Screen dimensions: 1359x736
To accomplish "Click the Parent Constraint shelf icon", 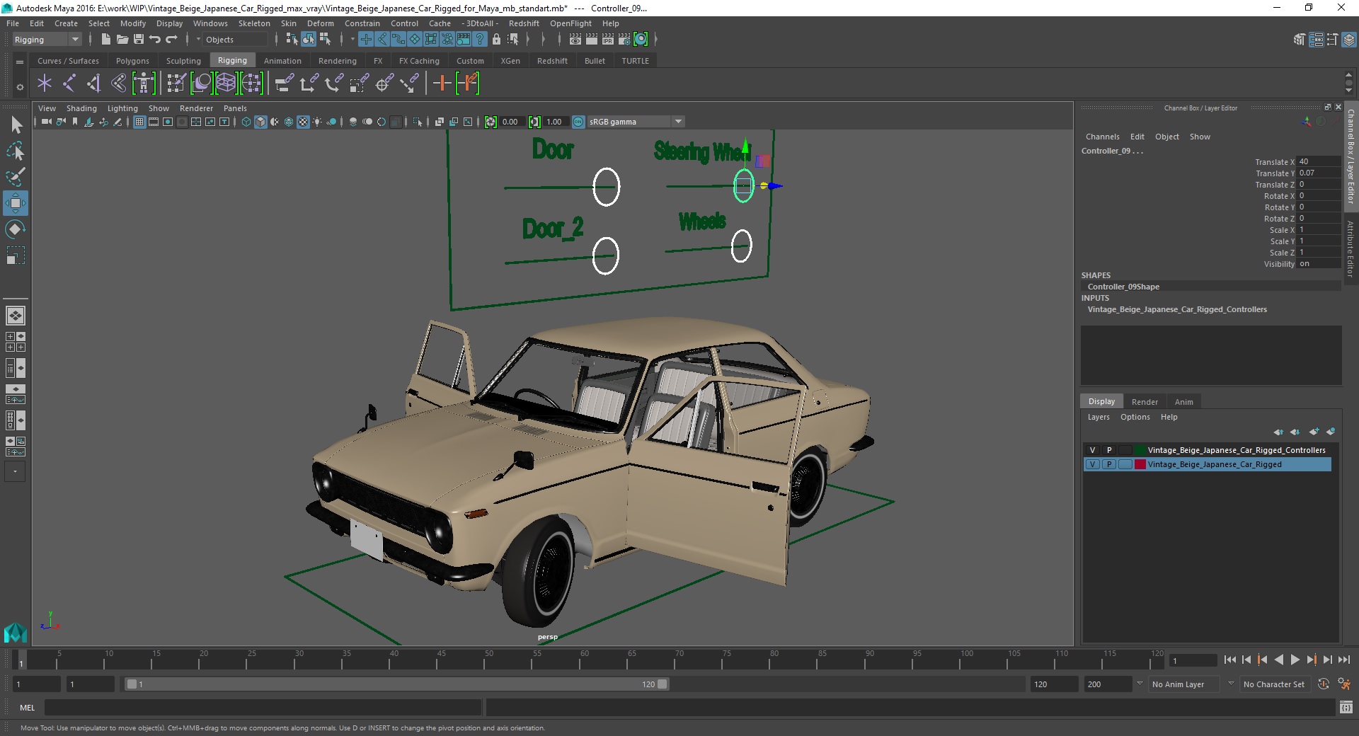I will click(284, 84).
